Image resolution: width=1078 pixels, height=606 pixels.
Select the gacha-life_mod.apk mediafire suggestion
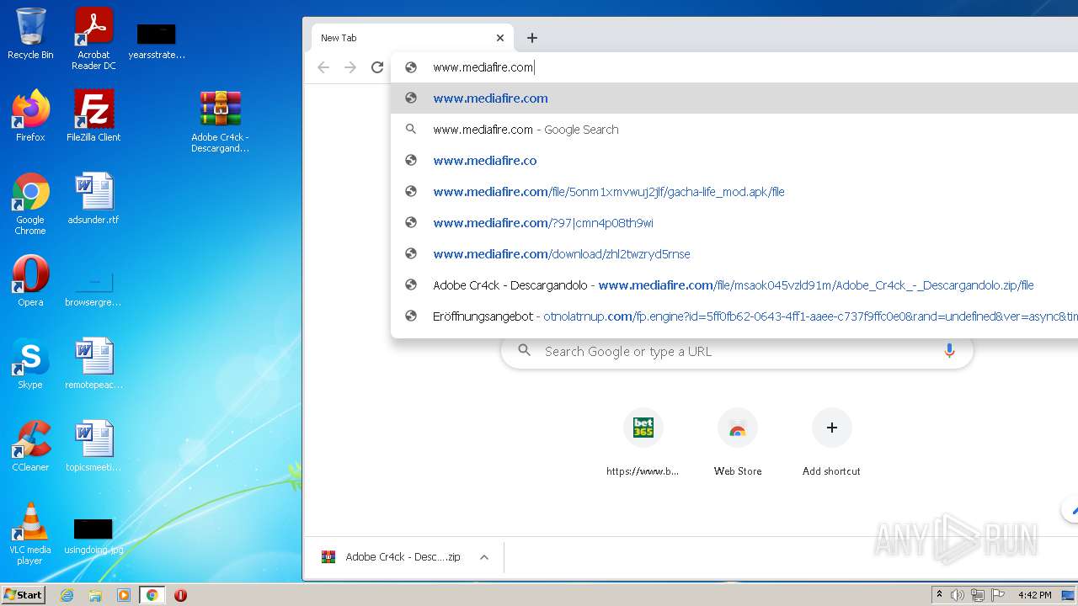point(734,192)
